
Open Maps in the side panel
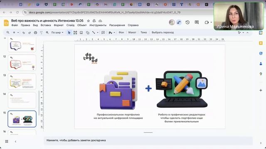click(x=261, y=74)
